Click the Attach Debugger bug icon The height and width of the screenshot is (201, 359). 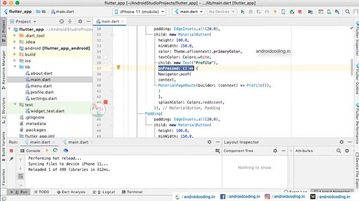point(292,12)
